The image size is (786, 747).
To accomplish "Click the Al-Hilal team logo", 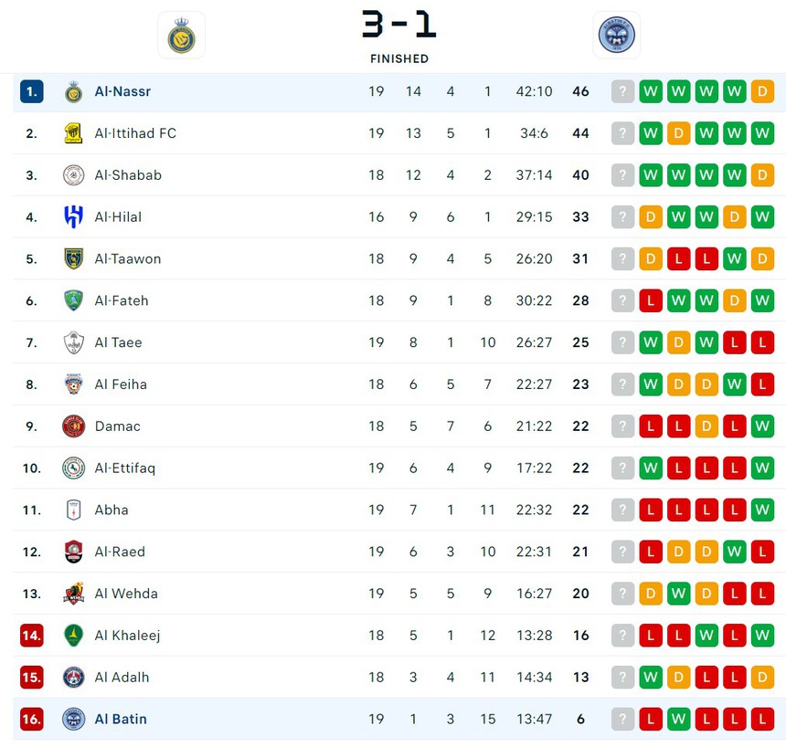I will [x=74, y=217].
